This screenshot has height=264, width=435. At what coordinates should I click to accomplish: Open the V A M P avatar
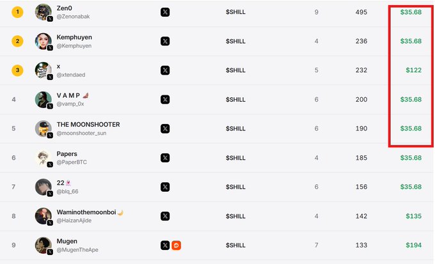point(43,99)
